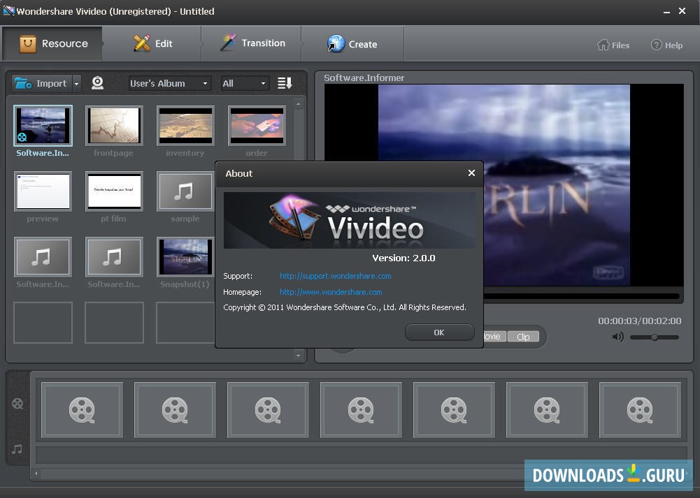Select the webcam capture icon
Viewport: 700px width, 498px height.
coord(98,83)
